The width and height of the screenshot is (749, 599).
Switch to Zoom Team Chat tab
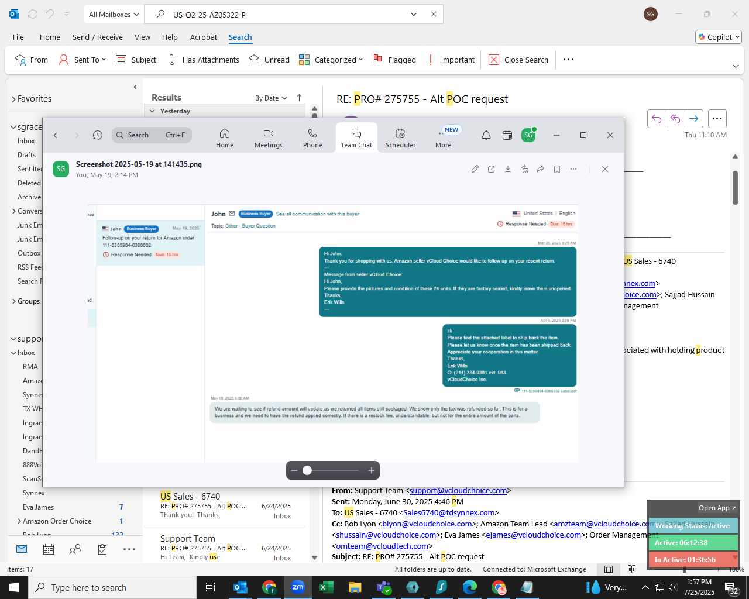coord(356,139)
